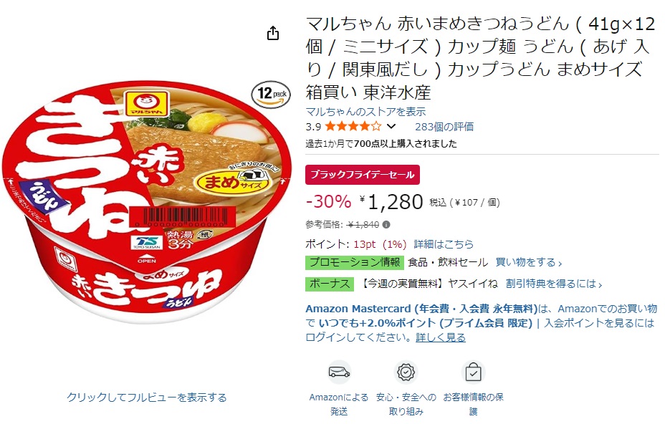
Task: Open the 割引特典を得るには chevron link
Action: [x=553, y=284]
